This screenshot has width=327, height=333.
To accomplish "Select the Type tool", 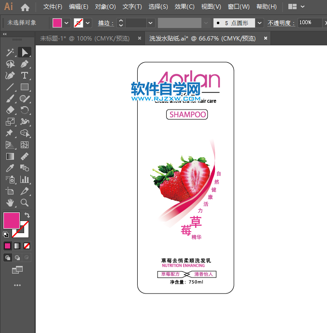I will [25, 75].
